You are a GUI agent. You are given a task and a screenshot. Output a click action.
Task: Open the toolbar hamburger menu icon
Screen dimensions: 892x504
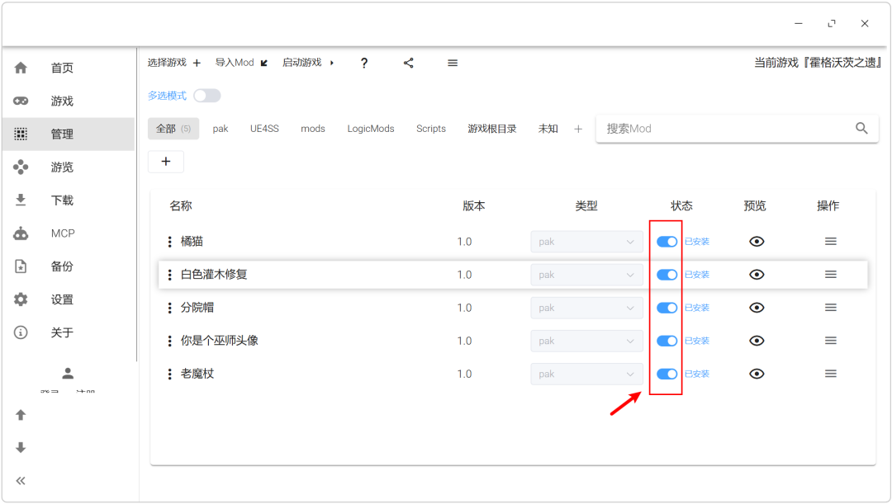[x=453, y=63]
